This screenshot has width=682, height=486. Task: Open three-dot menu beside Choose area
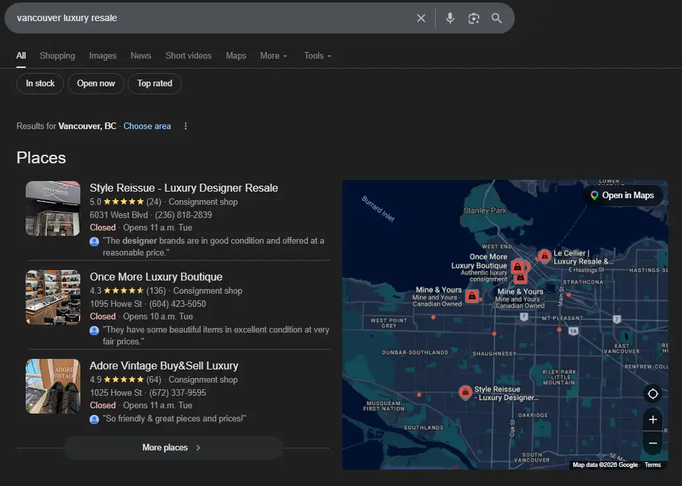pyautogui.click(x=186, y=126)
